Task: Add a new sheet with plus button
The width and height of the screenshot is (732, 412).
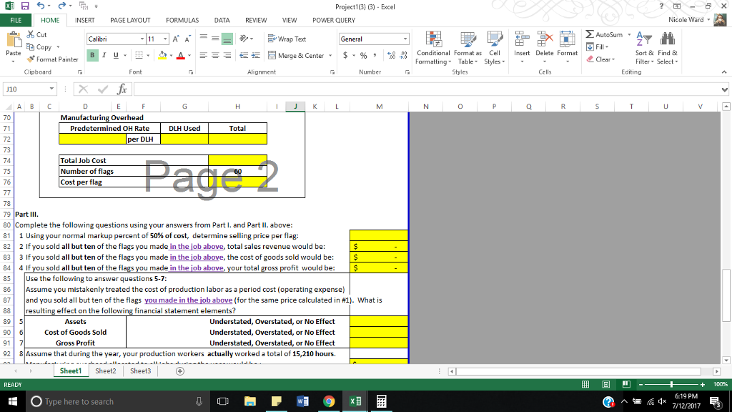Action: click(179, 371)
